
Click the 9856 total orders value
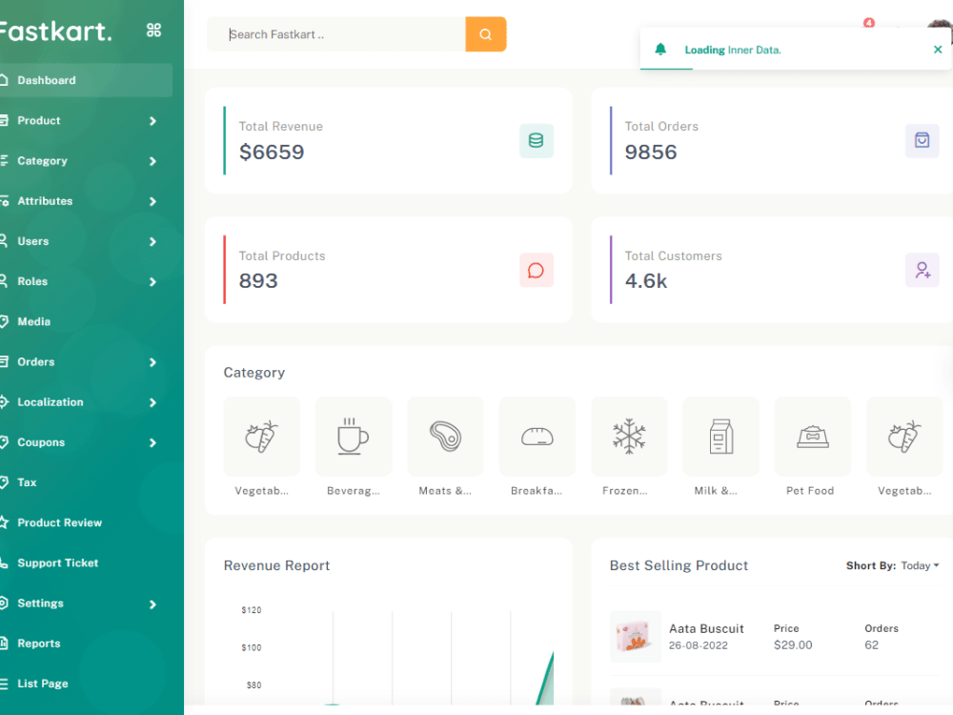[x=650, y=152]
